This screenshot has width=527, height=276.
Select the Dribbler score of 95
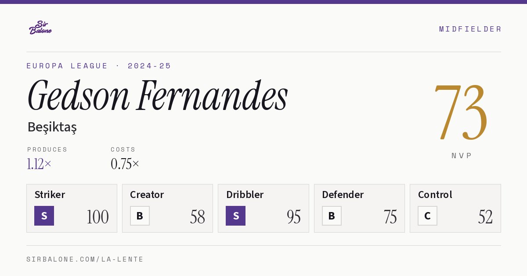[x=294, y=217]
